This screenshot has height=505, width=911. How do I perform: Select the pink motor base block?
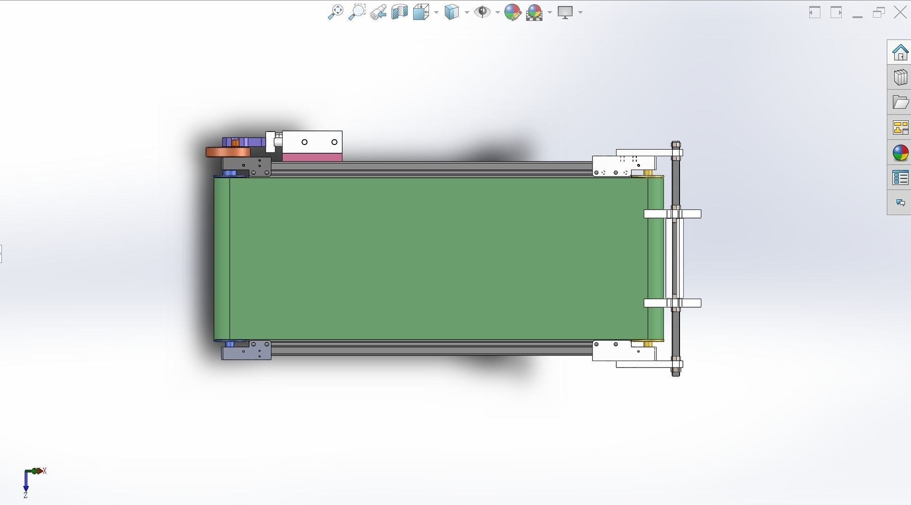pos(312,158)
